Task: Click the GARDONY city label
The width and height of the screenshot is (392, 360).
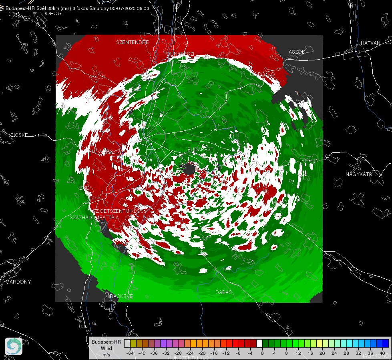Action: click(18, 282)
